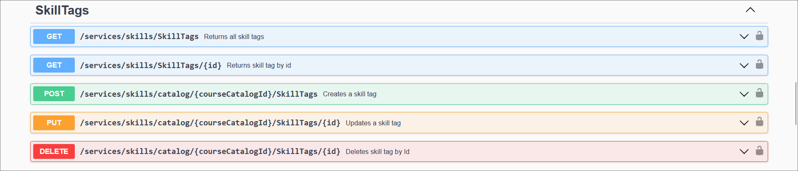Screen dimensions: 798x171
Task: Expand the 'Returns all skill tags' endpoint chevron
Action: click(744, 37)
